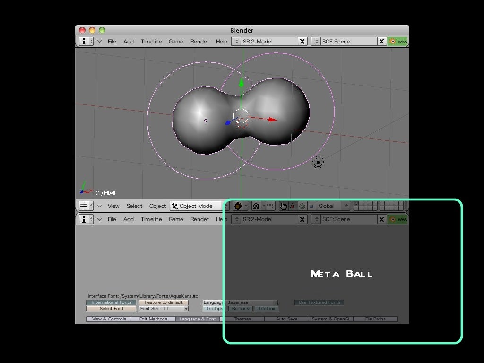The height and width of the screenshot is (363, 484).
Task: Collapse menus with top header triangle
Action: click(x=99, y=41)
